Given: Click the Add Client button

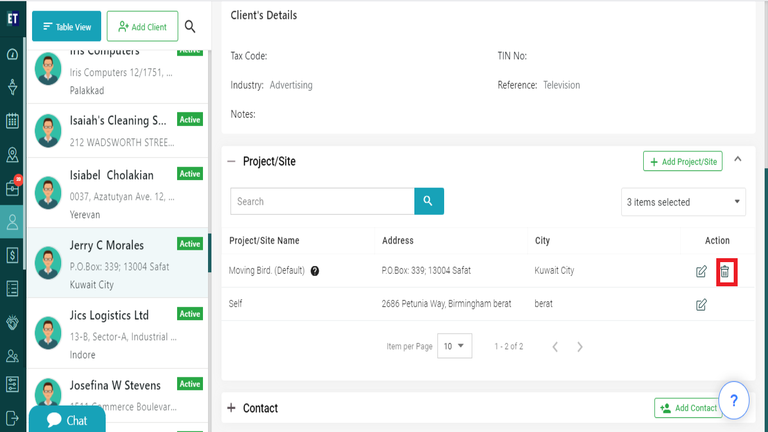Looking at the screenshot, I should coord(142,26).
